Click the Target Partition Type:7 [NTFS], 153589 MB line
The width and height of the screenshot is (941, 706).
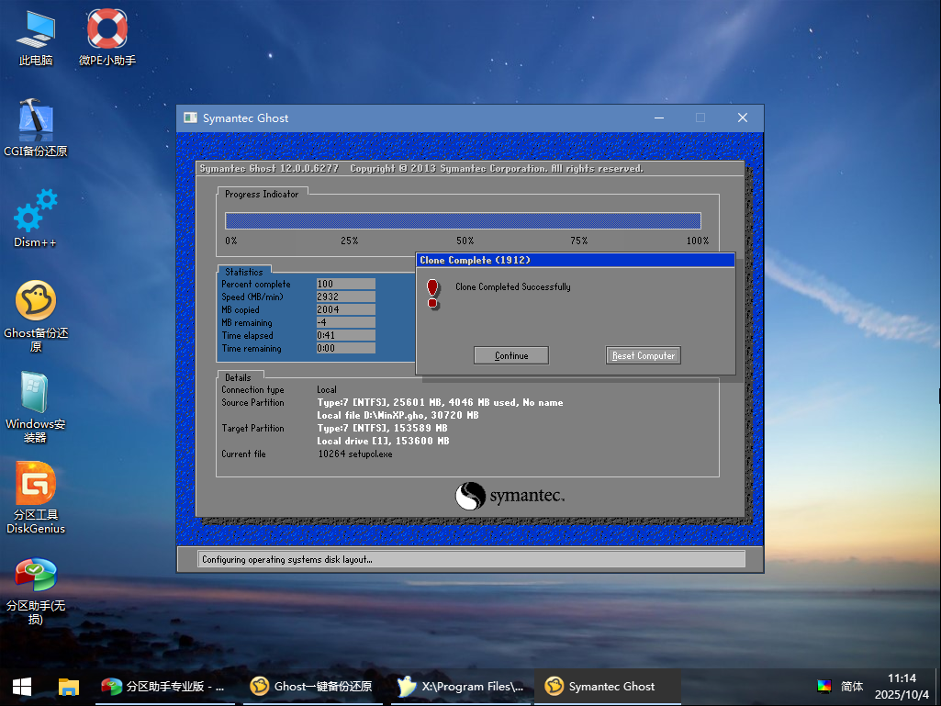pos(382,428)
